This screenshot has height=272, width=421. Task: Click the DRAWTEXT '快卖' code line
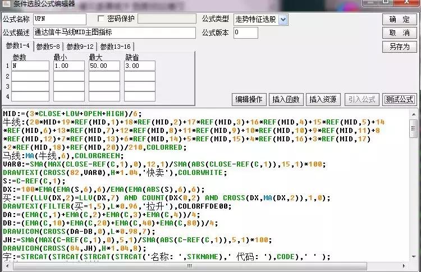pos(115,173)
